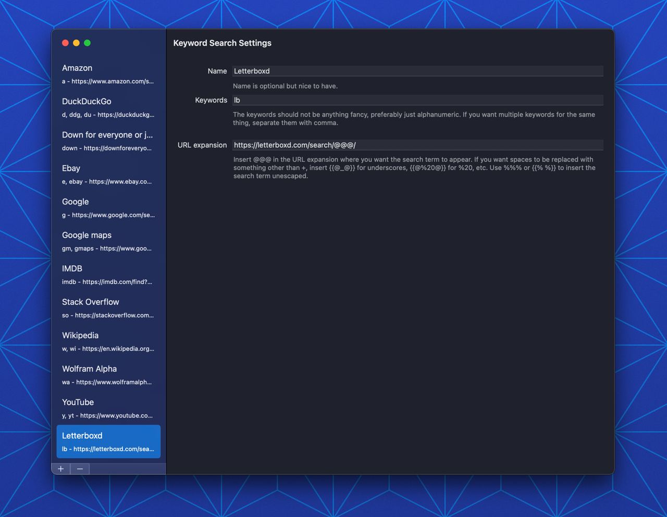Screen dimensions: 667x517
Task: Click the Keywords field label
Action: 211,100
